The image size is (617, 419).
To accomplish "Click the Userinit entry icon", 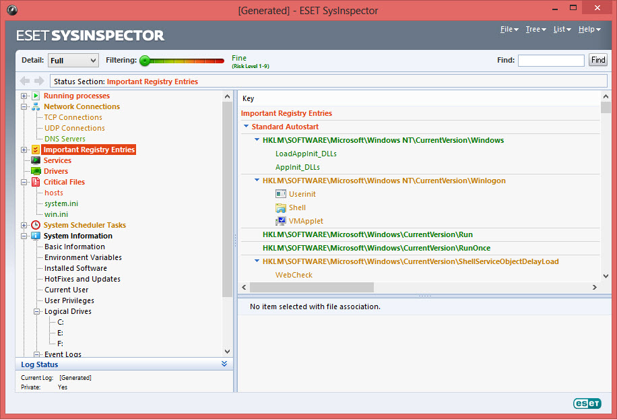I will point(281,194).
